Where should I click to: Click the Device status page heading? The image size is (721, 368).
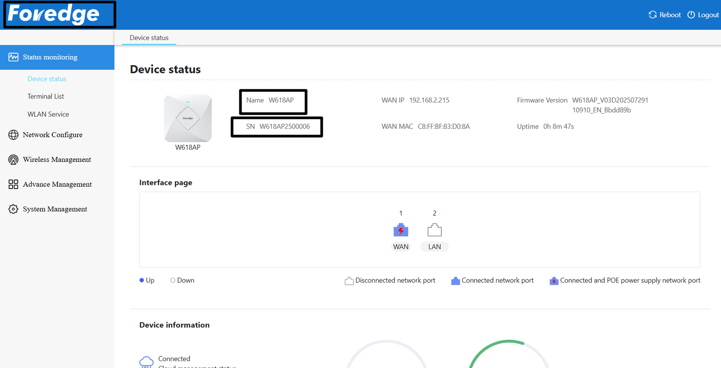(x=165, y=69)
